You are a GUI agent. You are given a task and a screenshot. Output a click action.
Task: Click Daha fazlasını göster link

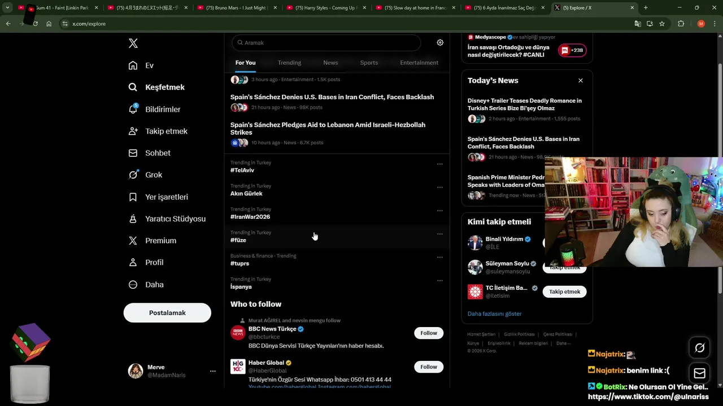pyautogui.click(x=494, y=314)
